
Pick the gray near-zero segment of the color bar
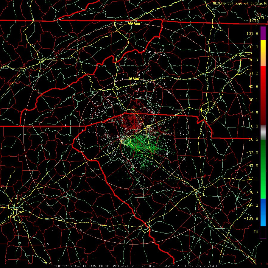[x=263, y=133]
